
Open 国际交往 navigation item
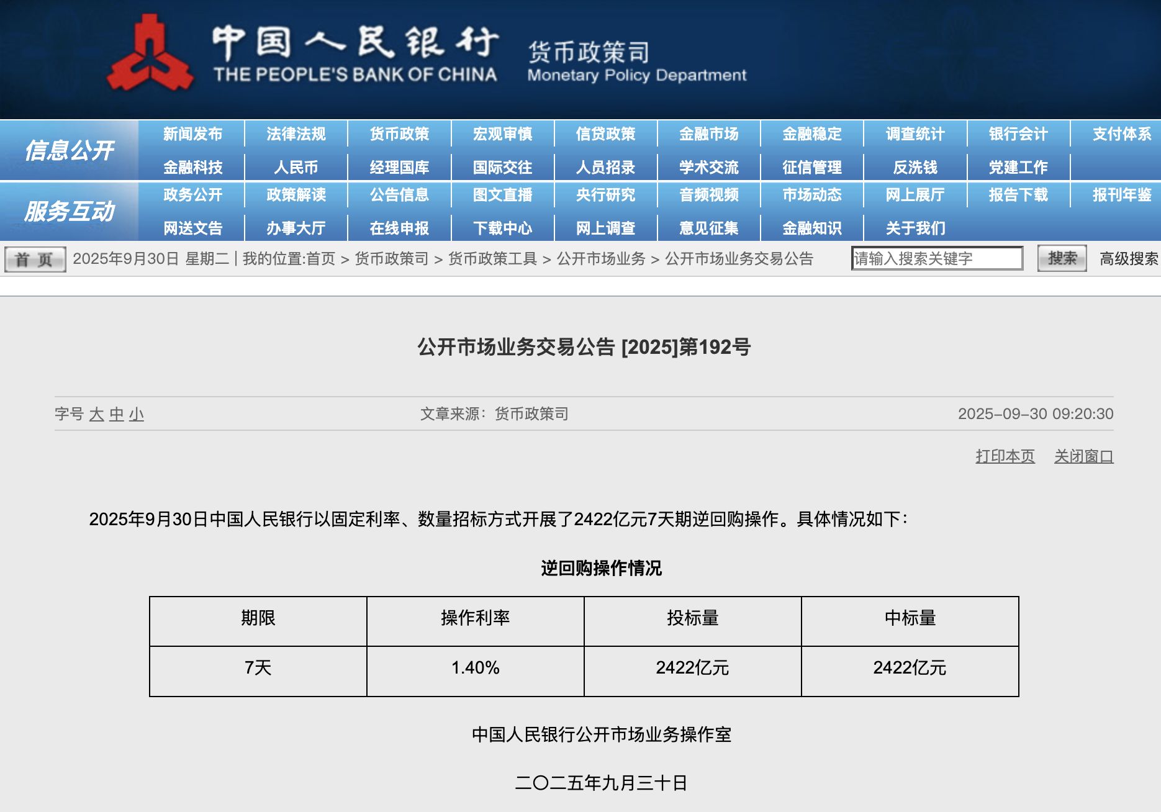click(x=502, y=167)
